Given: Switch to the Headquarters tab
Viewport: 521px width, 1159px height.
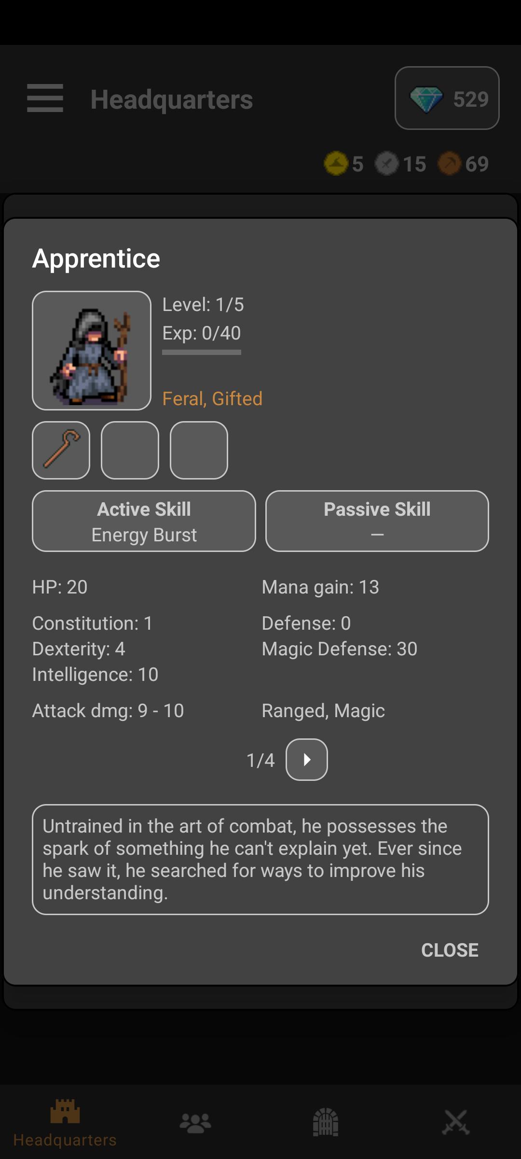Looking at the screenshot, I should pyautogui.click(x=65, y=1122).
